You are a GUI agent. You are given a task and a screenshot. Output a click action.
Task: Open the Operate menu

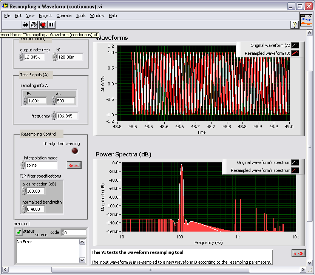[64, 15]
